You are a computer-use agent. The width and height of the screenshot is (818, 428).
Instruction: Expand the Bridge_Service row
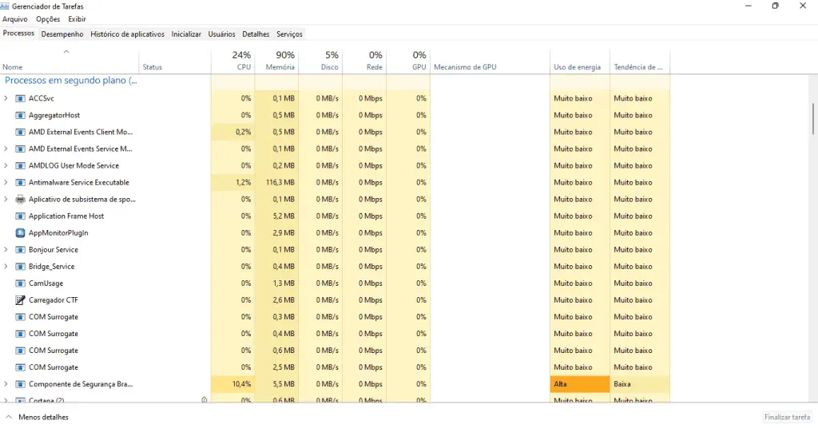(x=6, y=267)
